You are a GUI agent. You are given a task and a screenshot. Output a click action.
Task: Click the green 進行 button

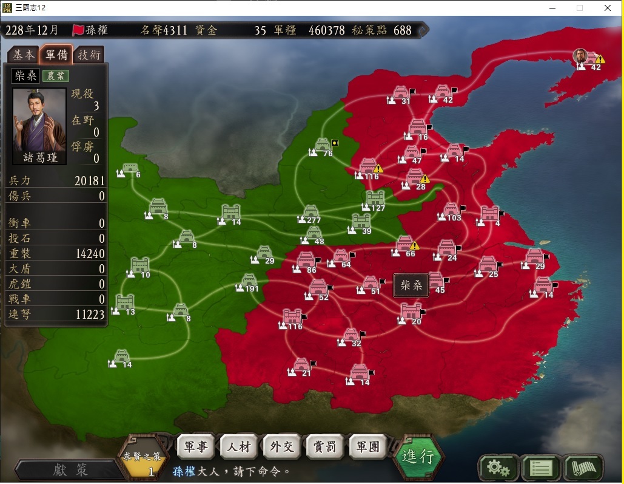click(418, 457)
